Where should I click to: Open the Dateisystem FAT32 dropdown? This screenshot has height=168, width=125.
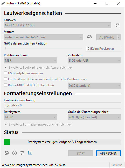[x=31, y=117]
